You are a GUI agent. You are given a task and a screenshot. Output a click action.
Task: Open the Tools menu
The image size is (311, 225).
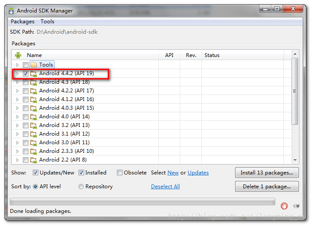pos(47,22)
